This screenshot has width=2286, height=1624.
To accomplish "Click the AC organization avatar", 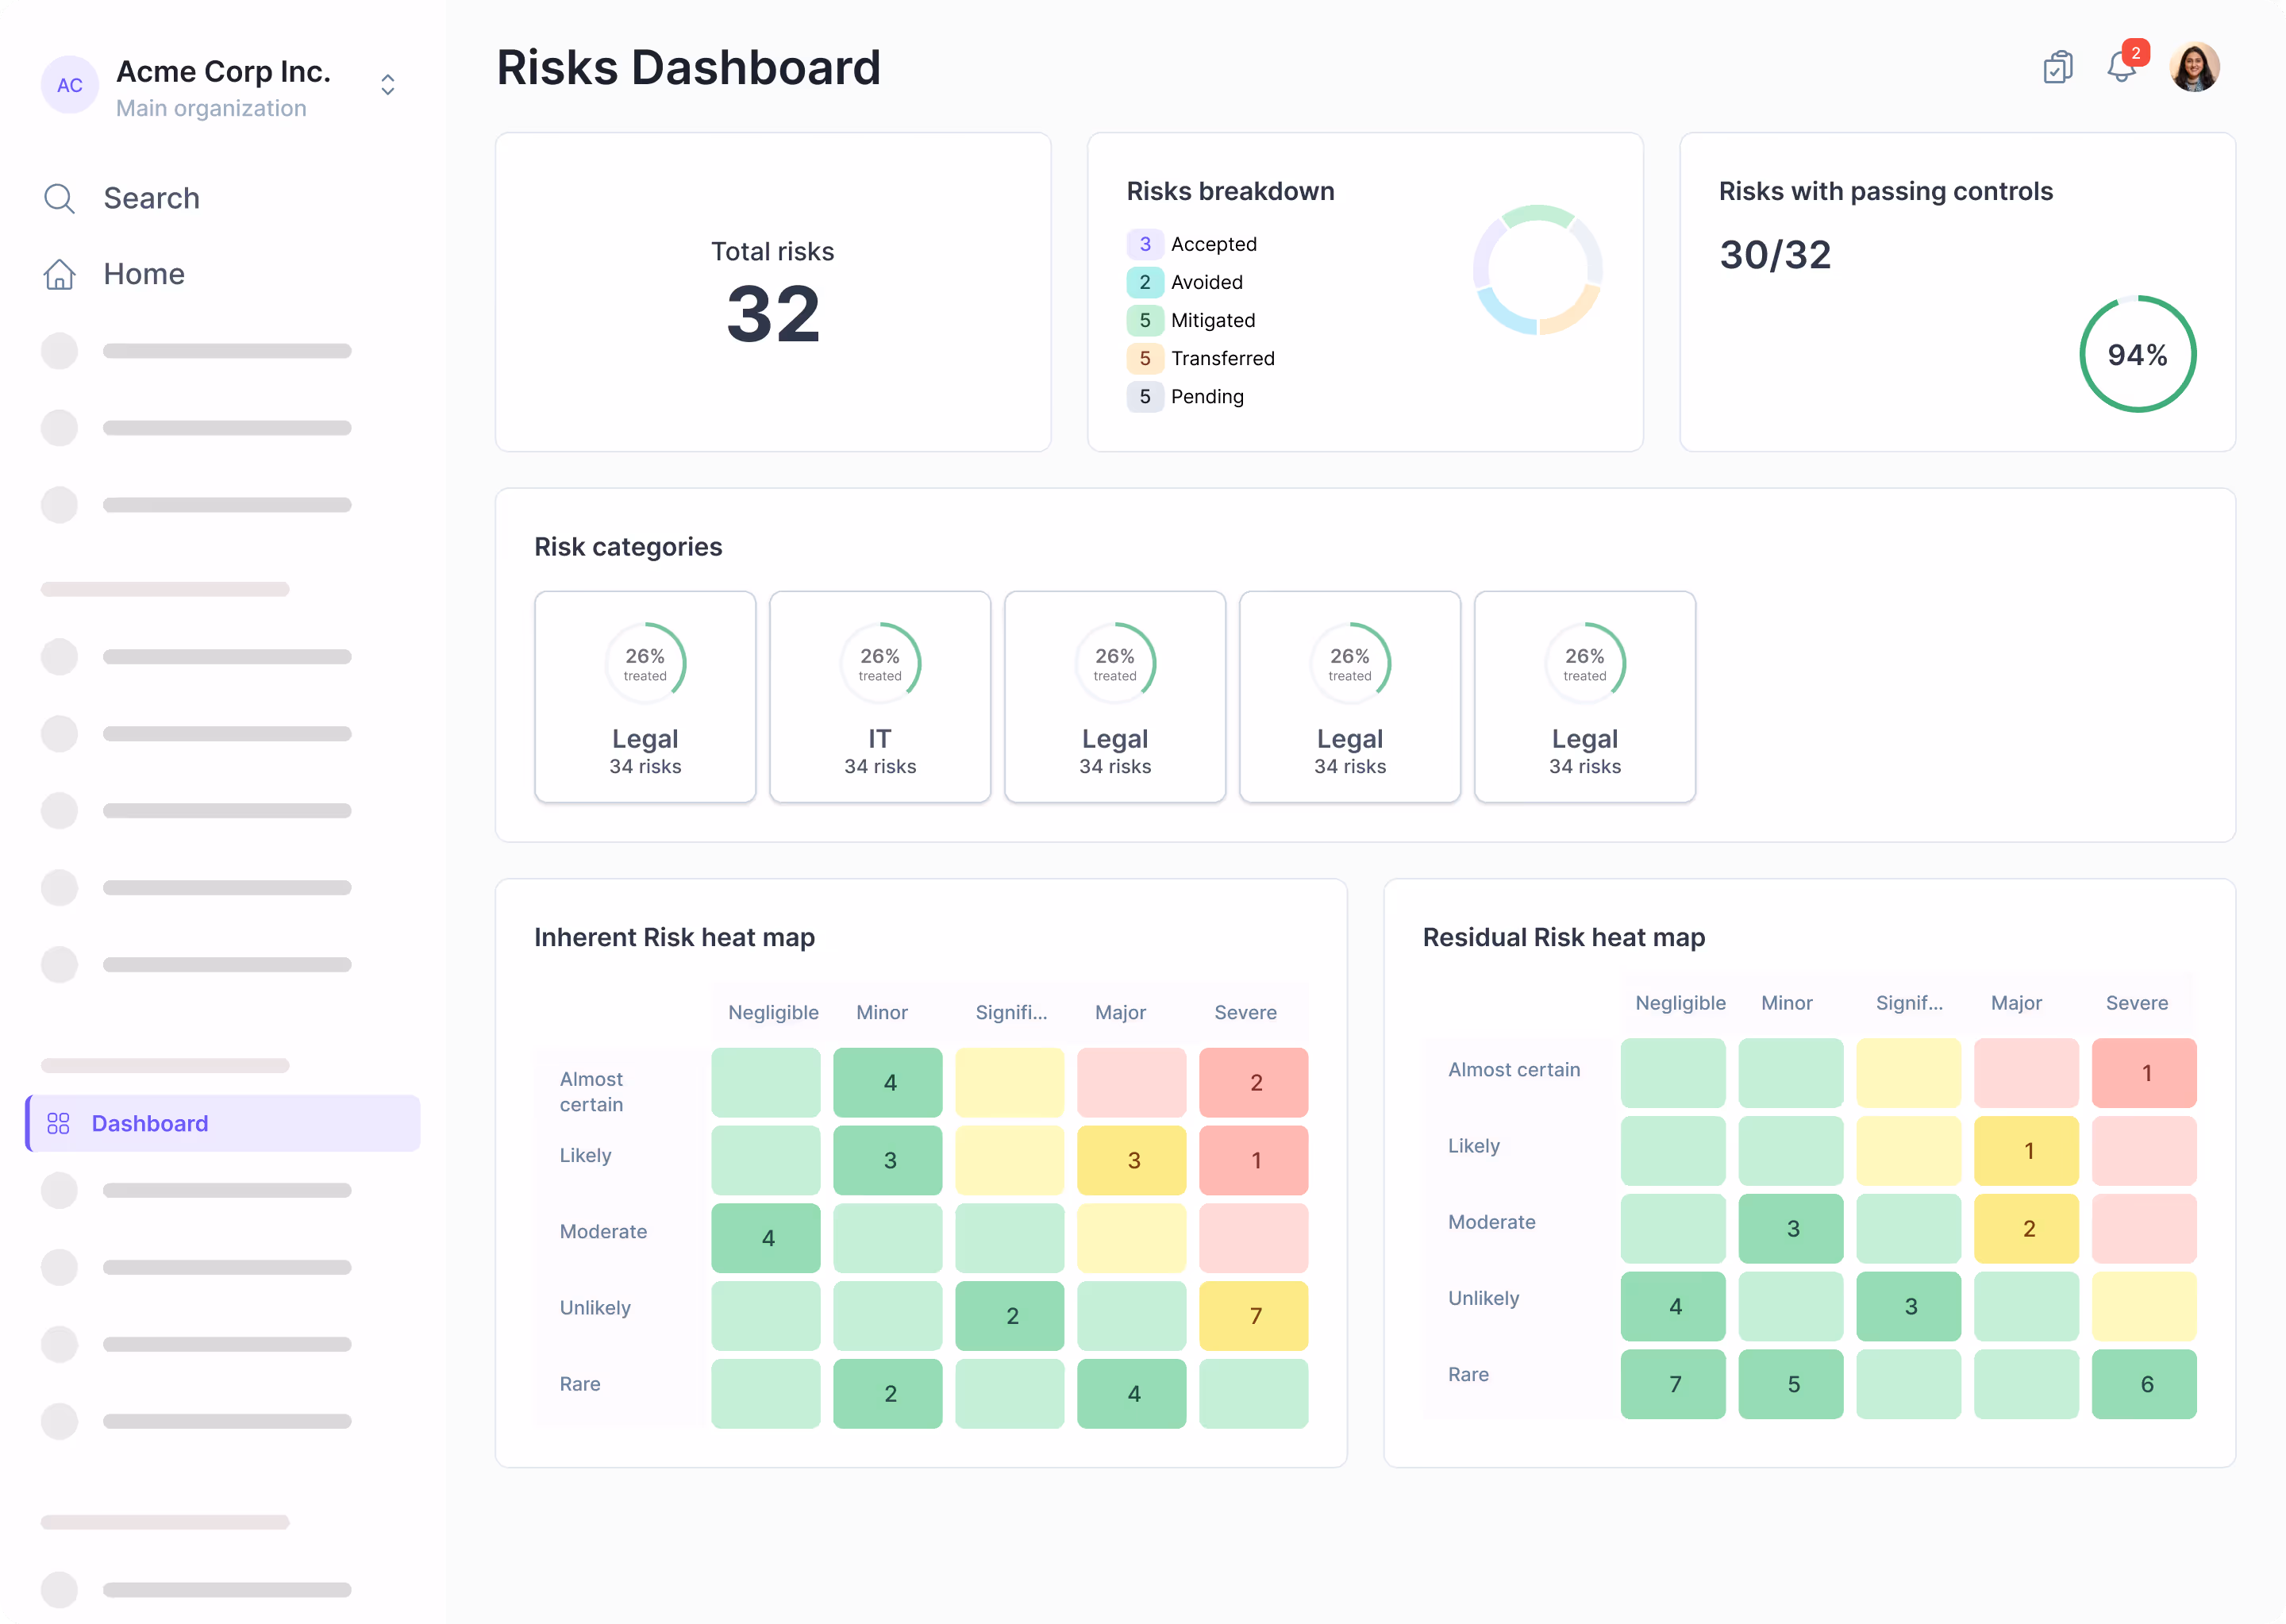I will pos(69,85).
